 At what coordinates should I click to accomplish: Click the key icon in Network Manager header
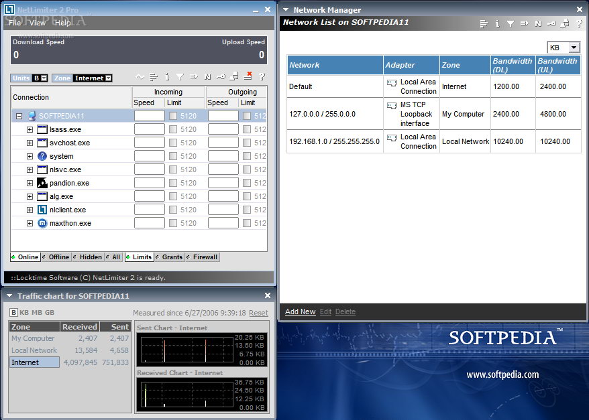point(551,24)
